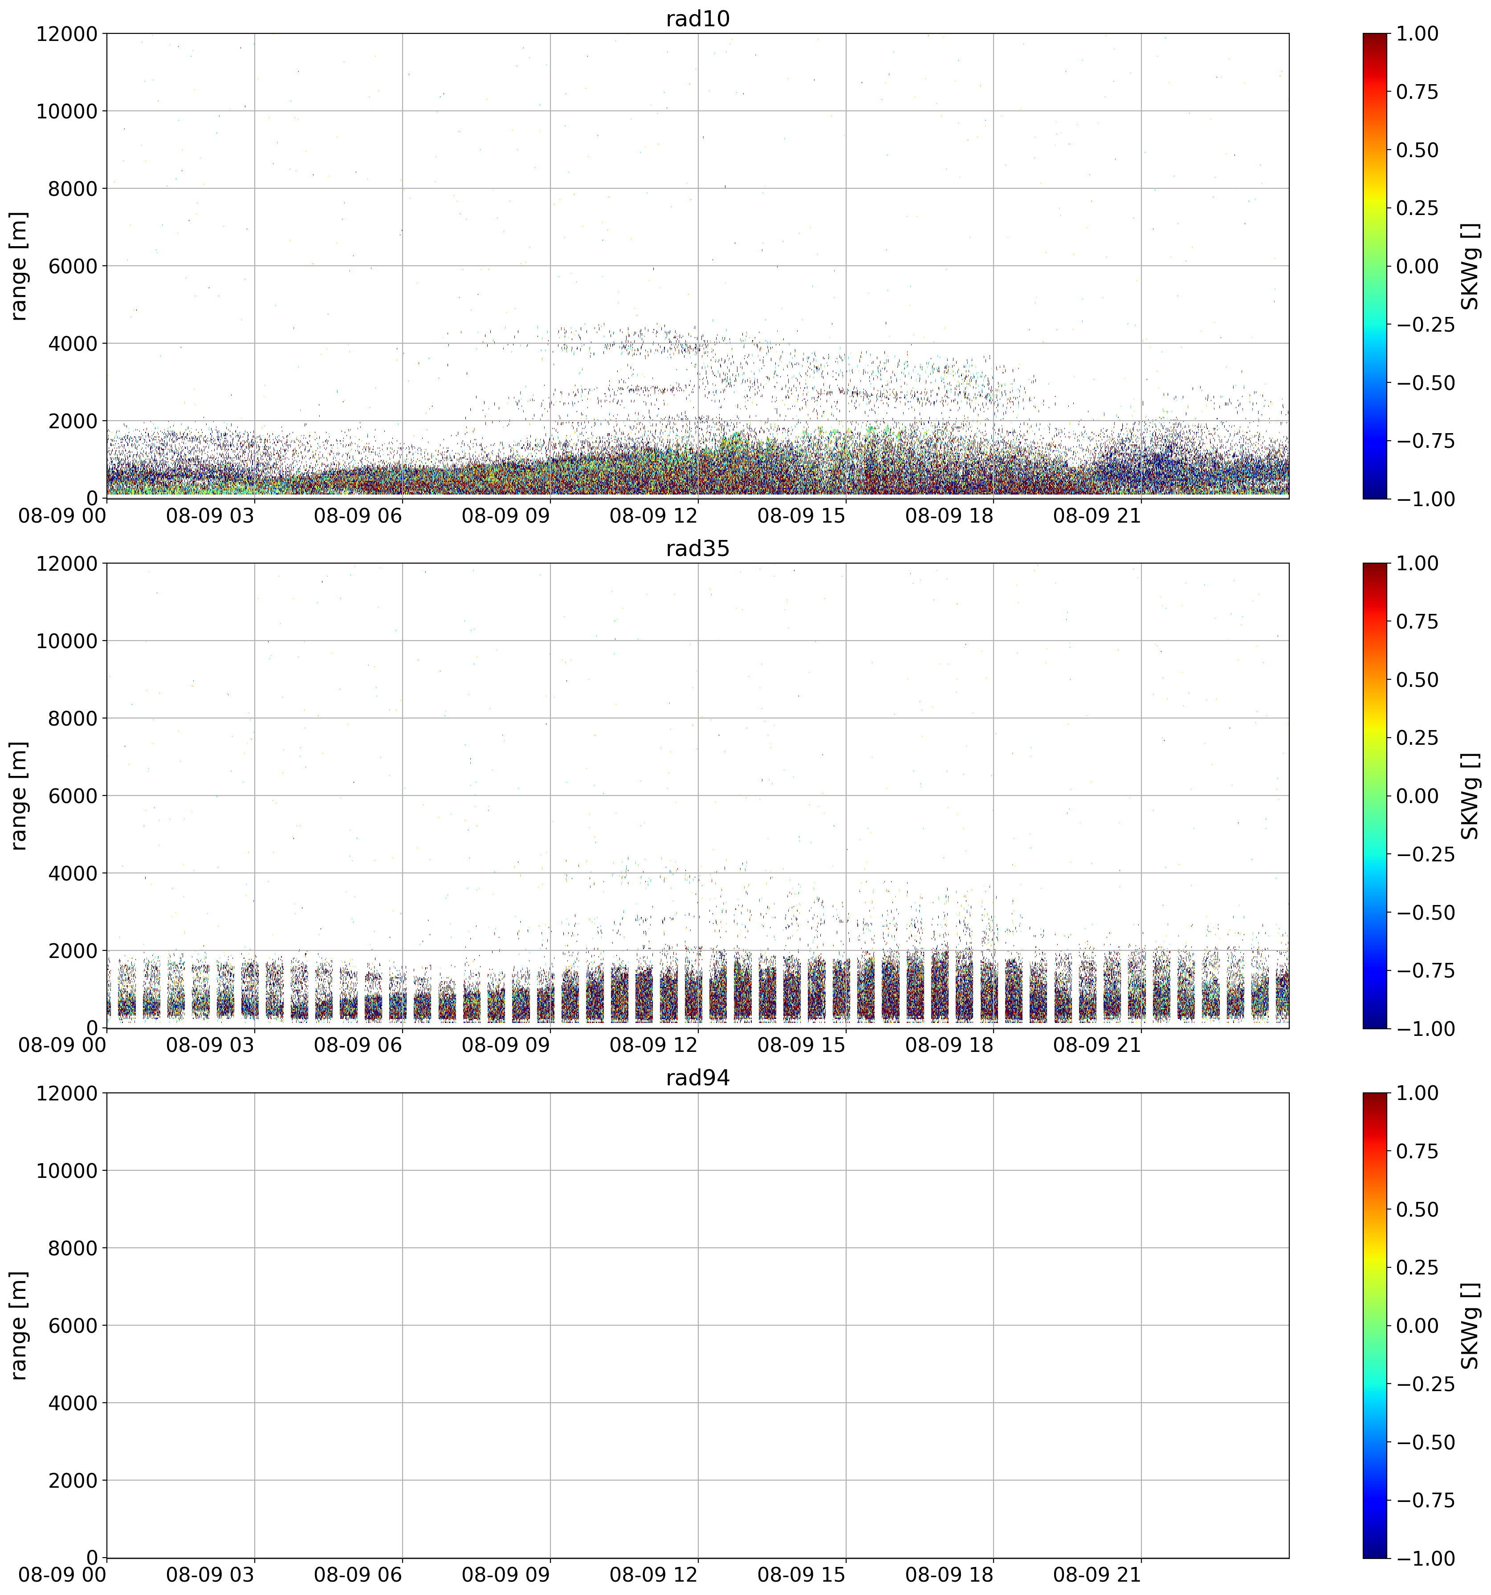Click the 10000 y-tick on rad35 plot
The width and height of the screenshot is (1491, 1595).
67,641
